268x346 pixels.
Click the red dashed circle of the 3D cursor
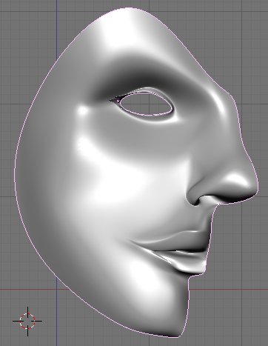[27, 321]
